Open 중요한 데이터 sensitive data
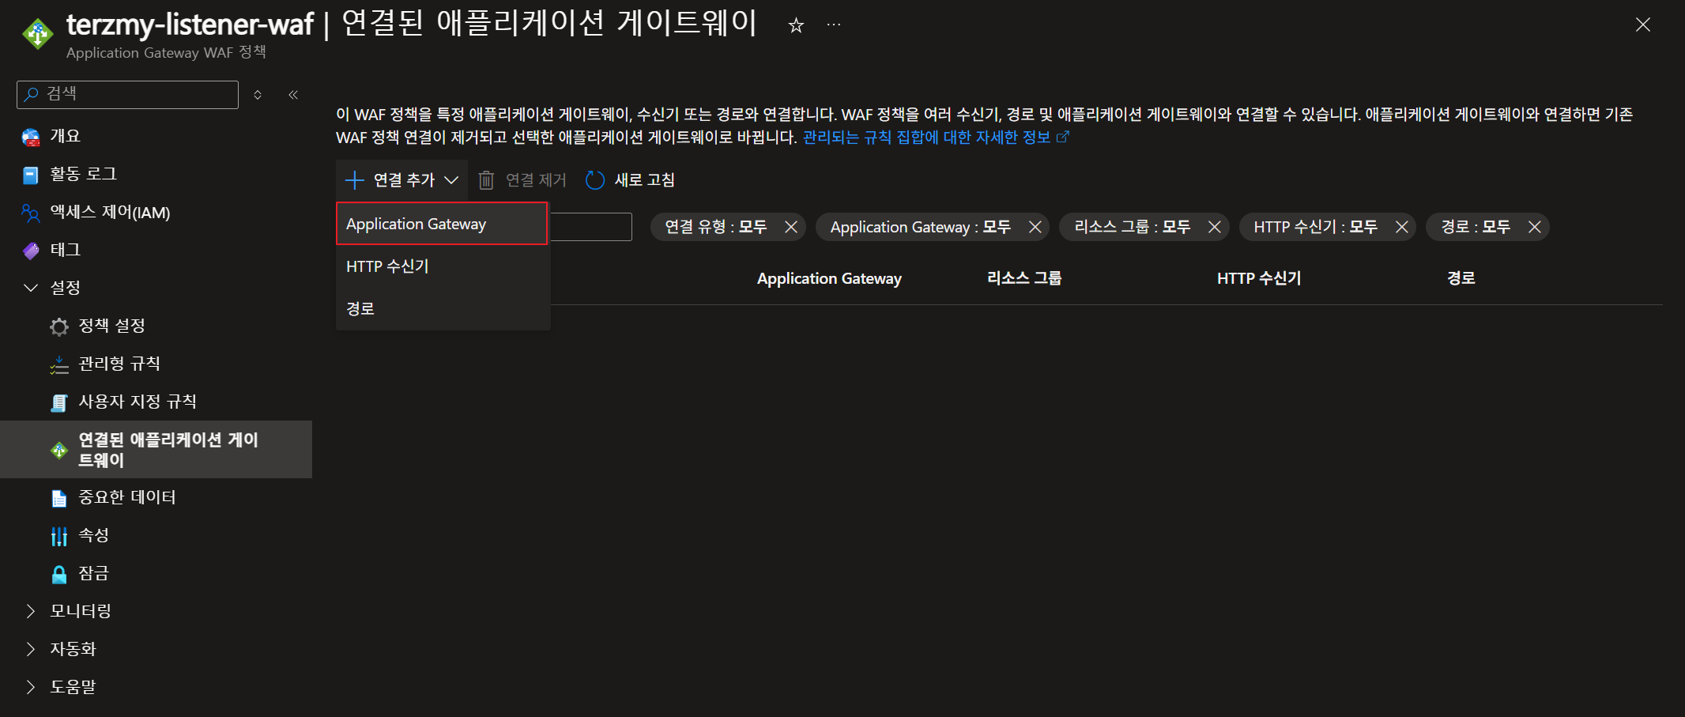 tap(127, 497)
